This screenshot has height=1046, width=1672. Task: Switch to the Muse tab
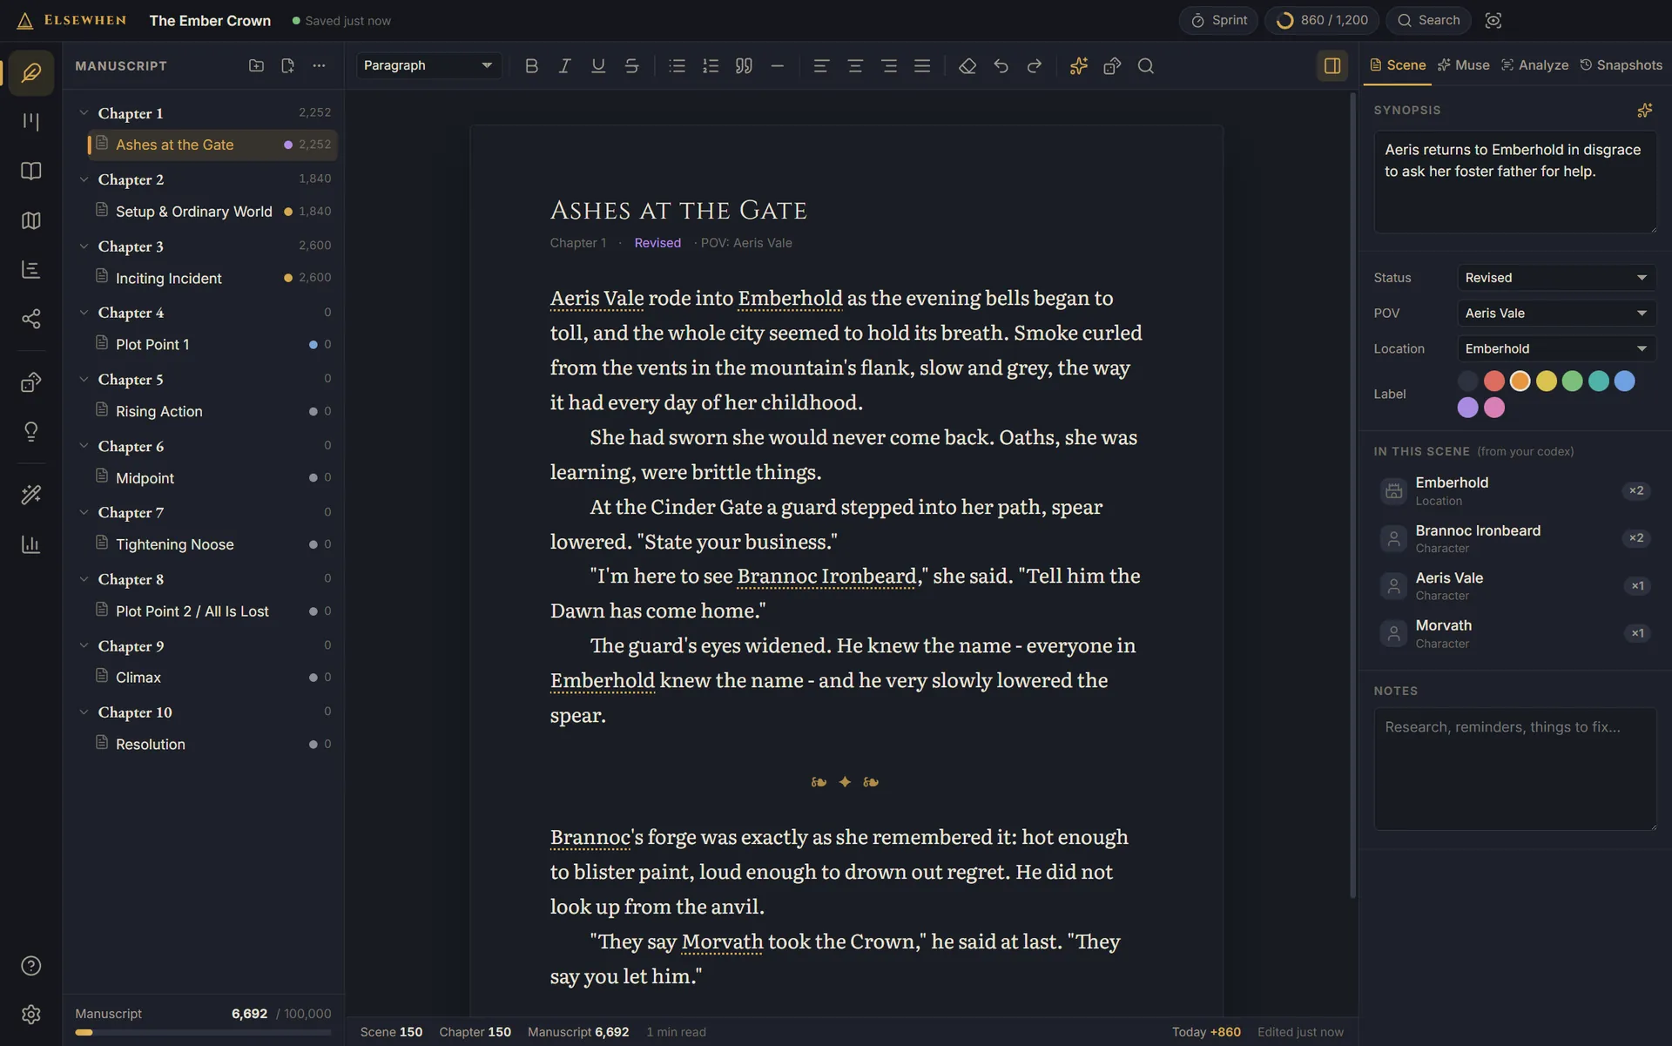tap(1464, 65)
